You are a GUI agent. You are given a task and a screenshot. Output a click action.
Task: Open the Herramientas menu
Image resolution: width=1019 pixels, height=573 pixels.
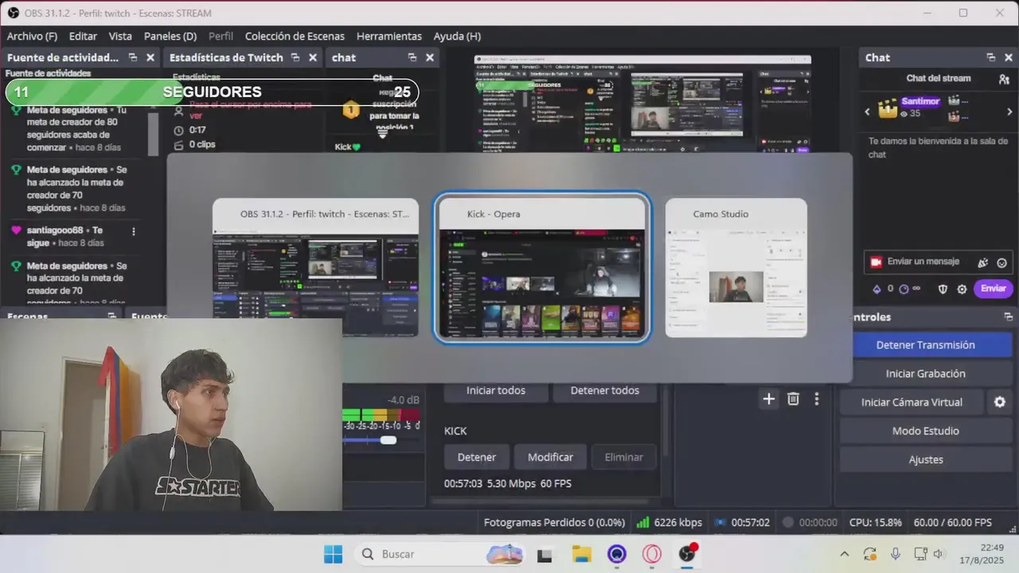pos(389,36)
